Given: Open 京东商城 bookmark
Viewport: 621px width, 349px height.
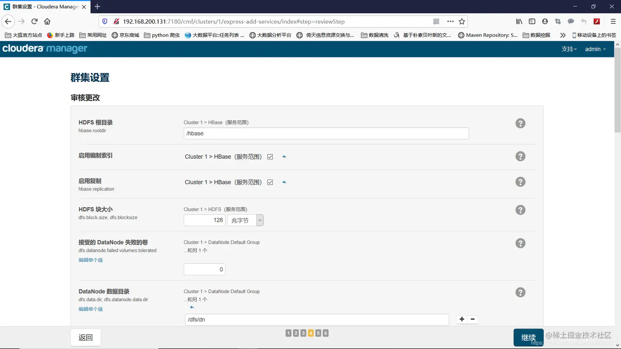Looking at the screenshot, I should (125, 35).
